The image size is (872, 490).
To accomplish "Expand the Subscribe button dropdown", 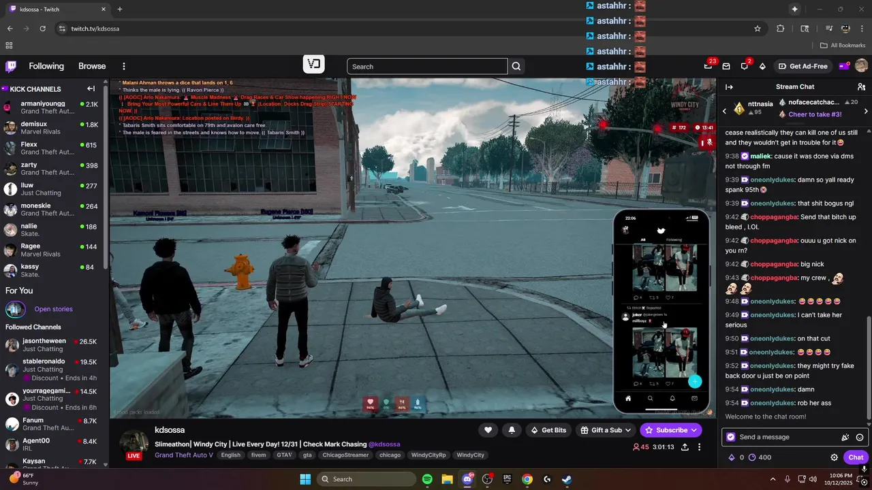I will tap(694, 430).
